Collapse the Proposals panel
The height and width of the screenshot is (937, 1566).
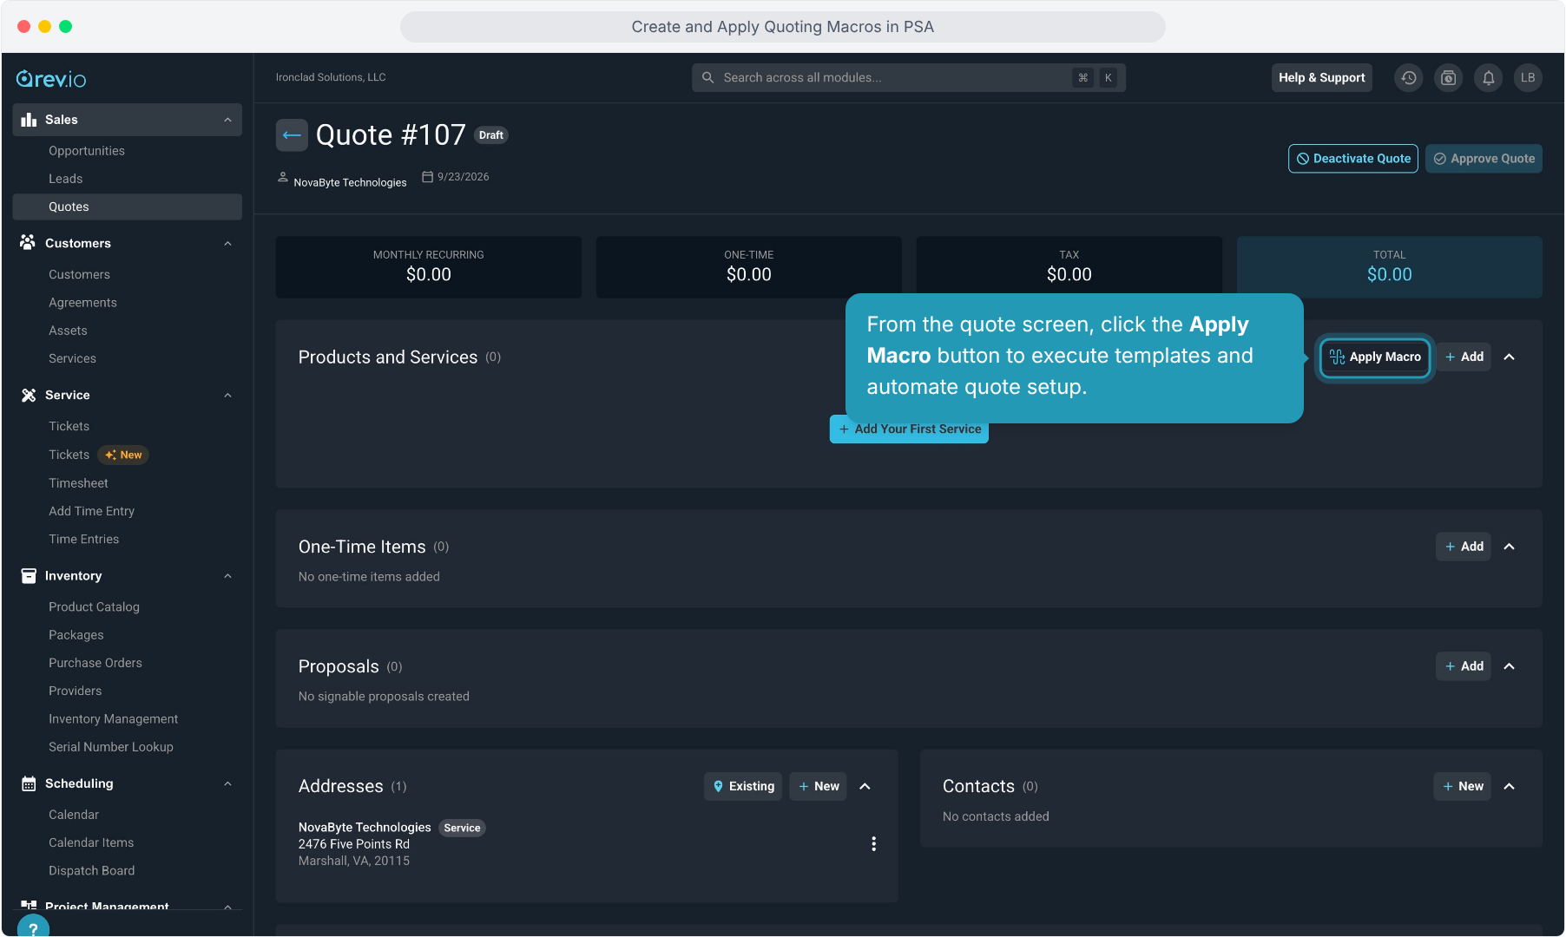click(x=1510, y=666)
